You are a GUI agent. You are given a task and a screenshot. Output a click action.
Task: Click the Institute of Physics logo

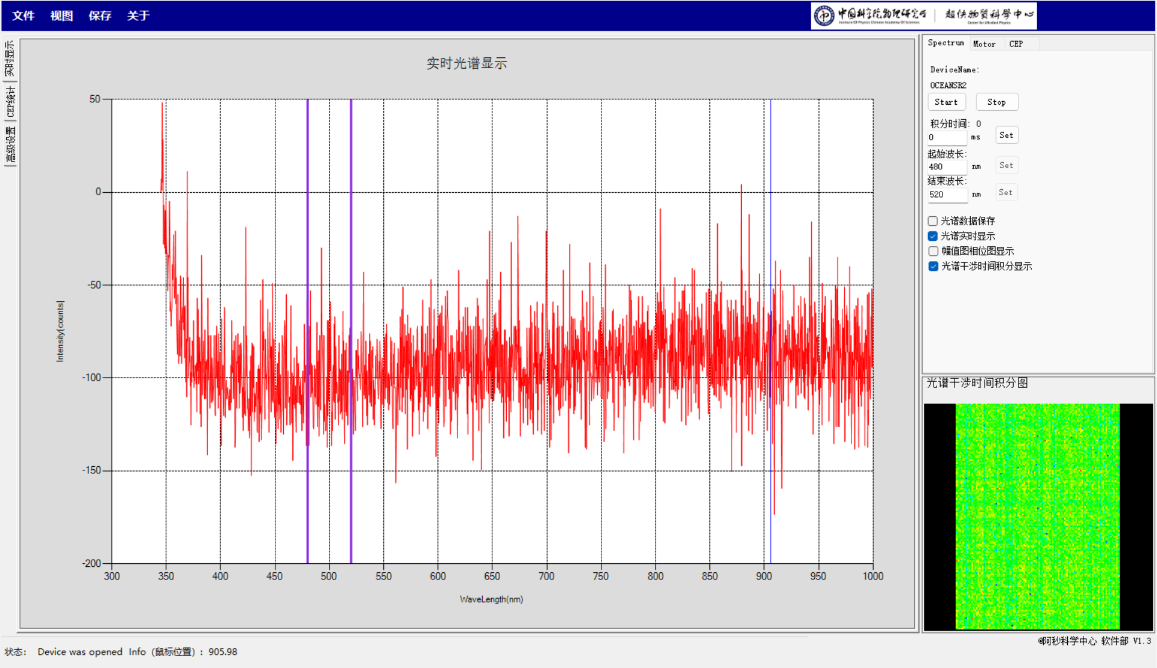871,16
